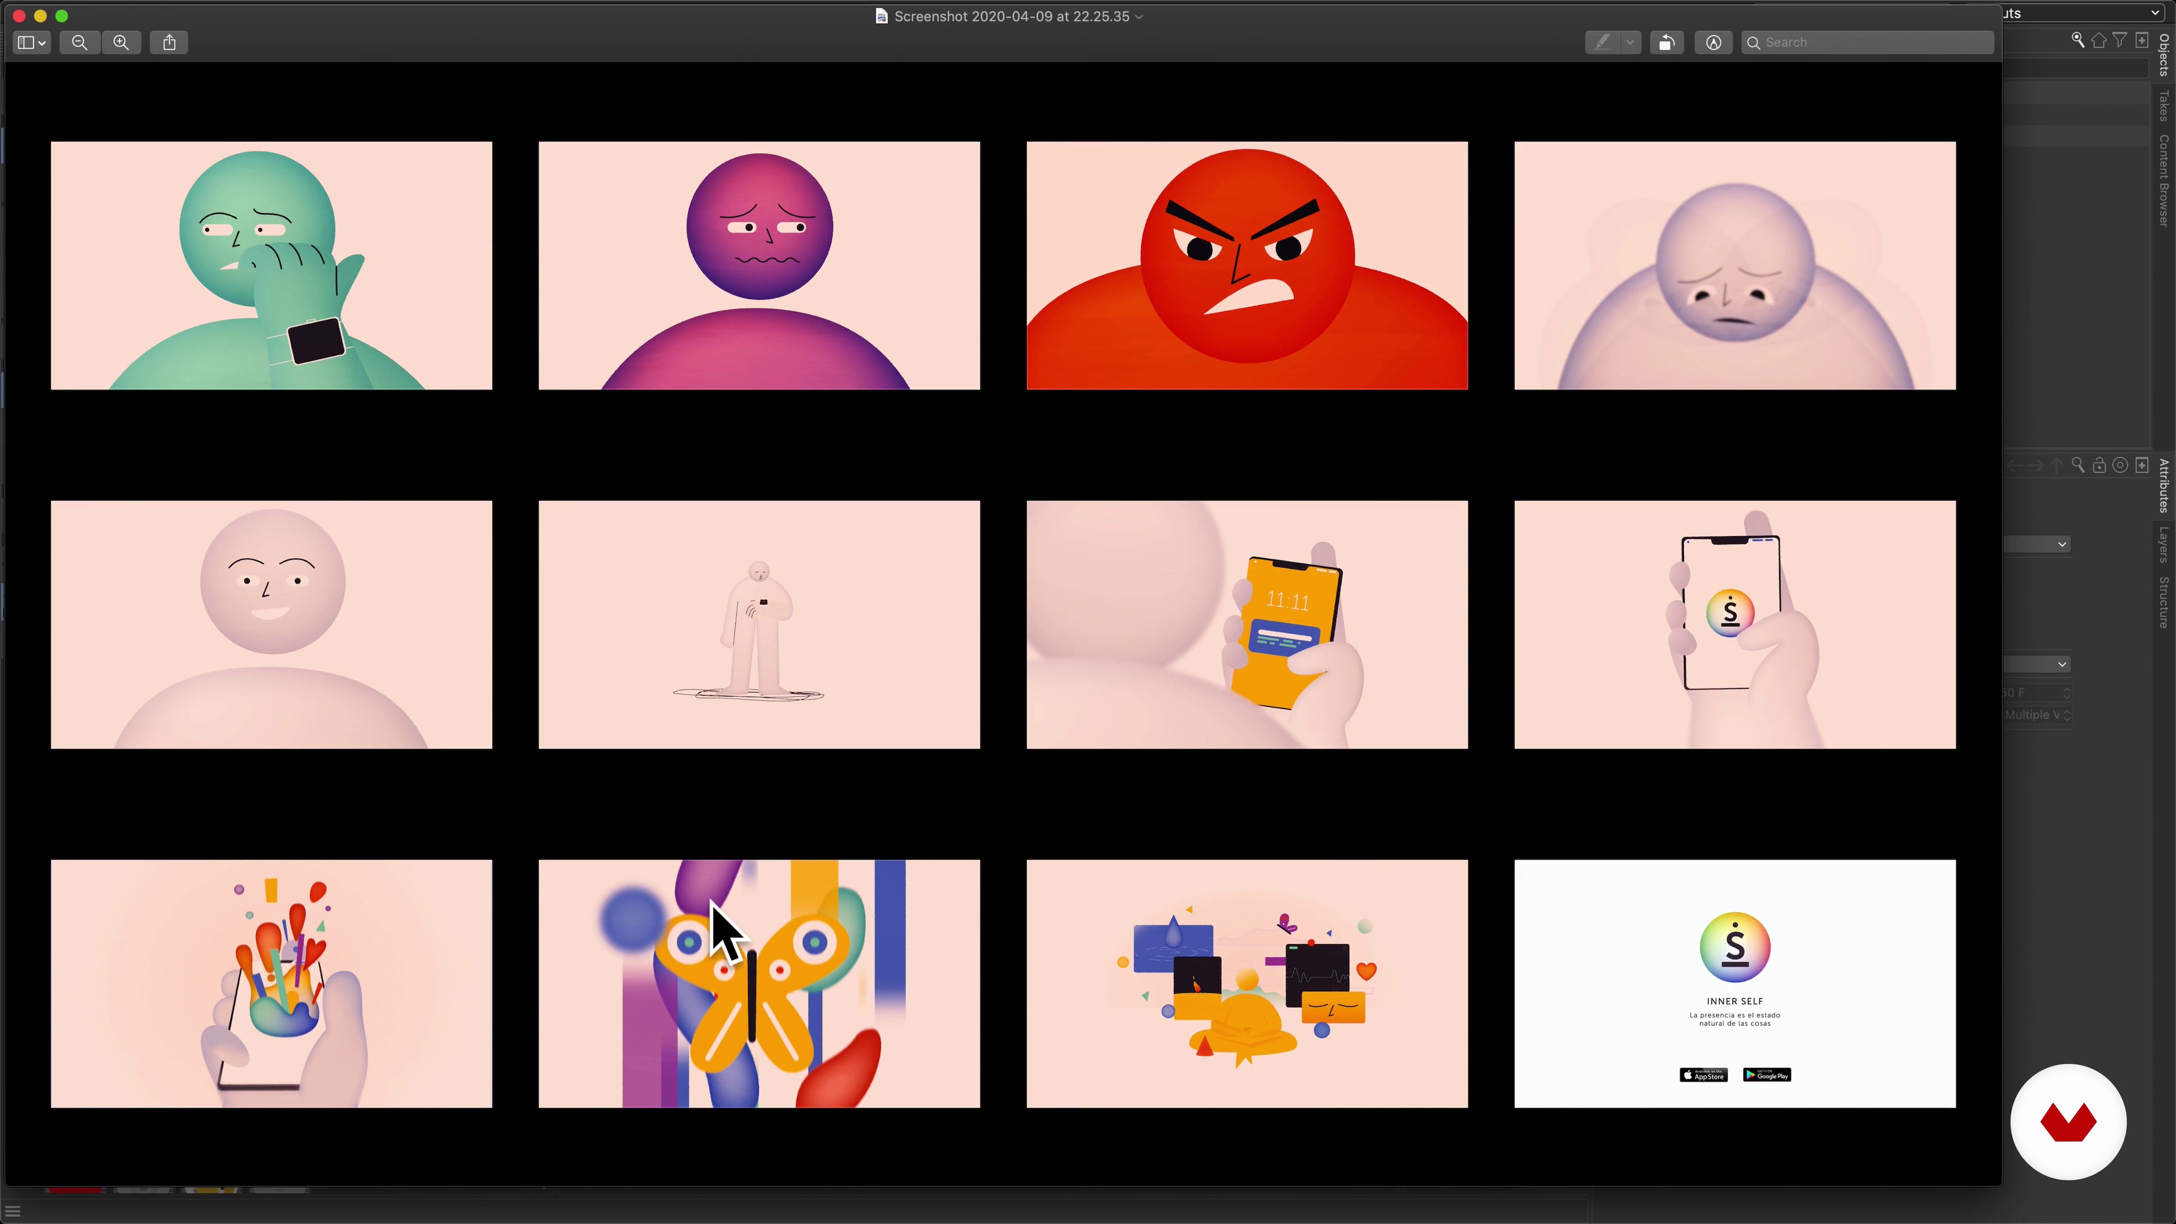The width and height of the screenshot is (2176, 1224).
Task: Select the Highlight pen tool in Preview
Action: [1603, 42]
